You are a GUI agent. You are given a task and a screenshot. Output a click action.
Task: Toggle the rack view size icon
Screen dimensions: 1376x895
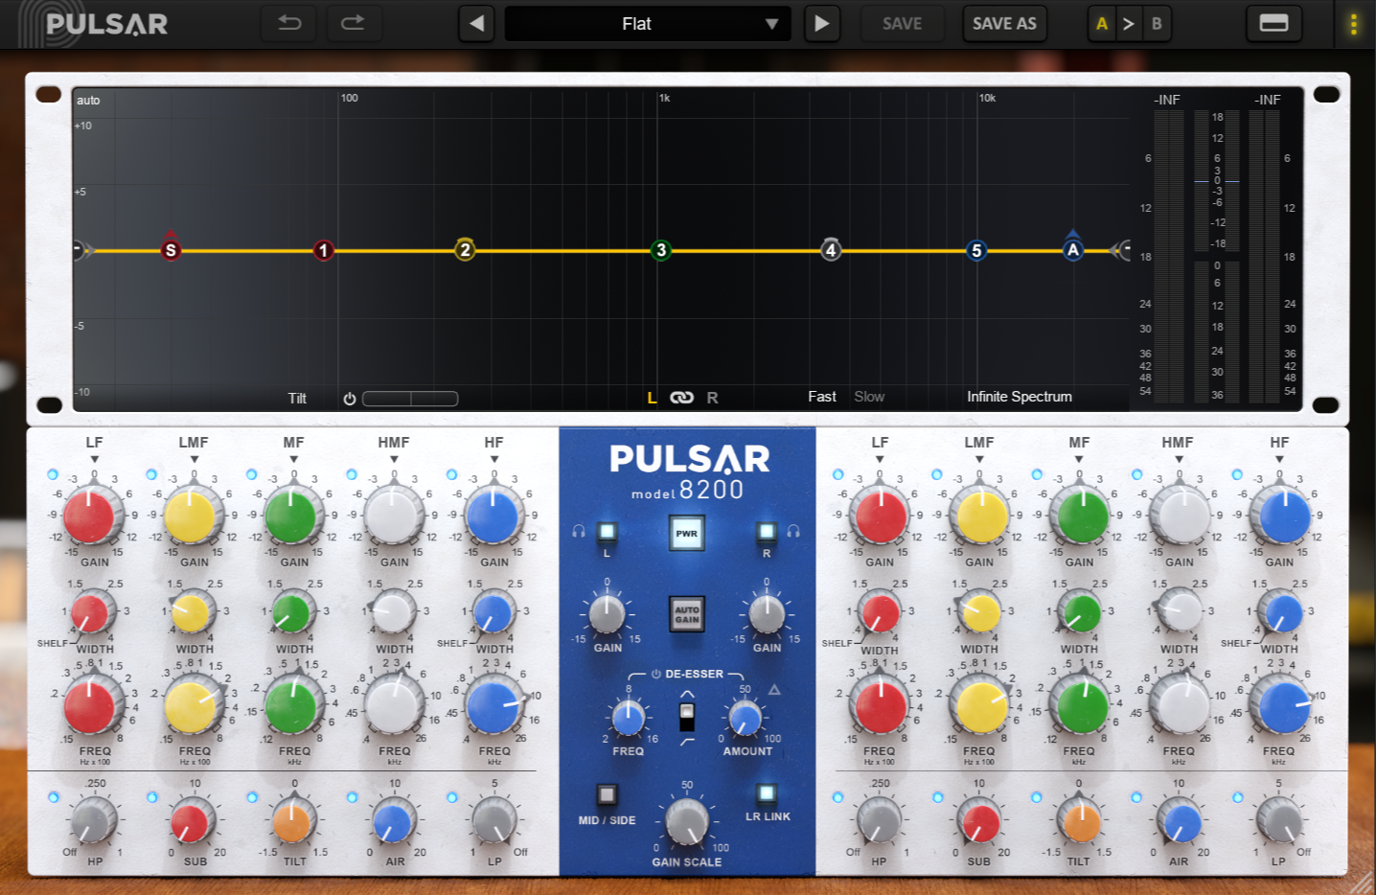coord(1273,23)
